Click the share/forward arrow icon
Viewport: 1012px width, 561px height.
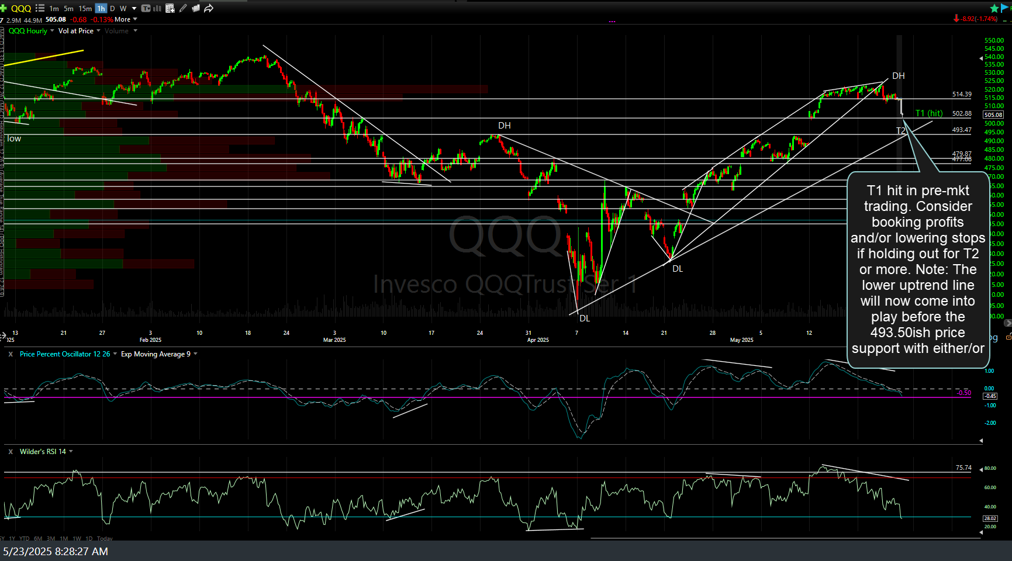pyautogui.click(x=209, y=8)
